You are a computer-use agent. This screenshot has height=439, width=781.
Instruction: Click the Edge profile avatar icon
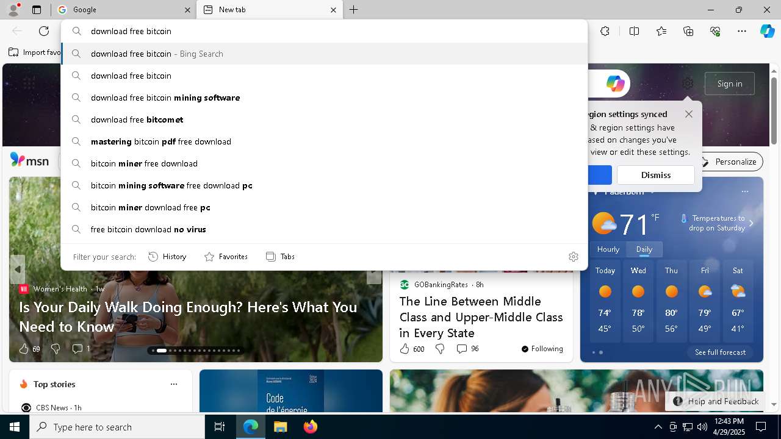tap(13, 10)
